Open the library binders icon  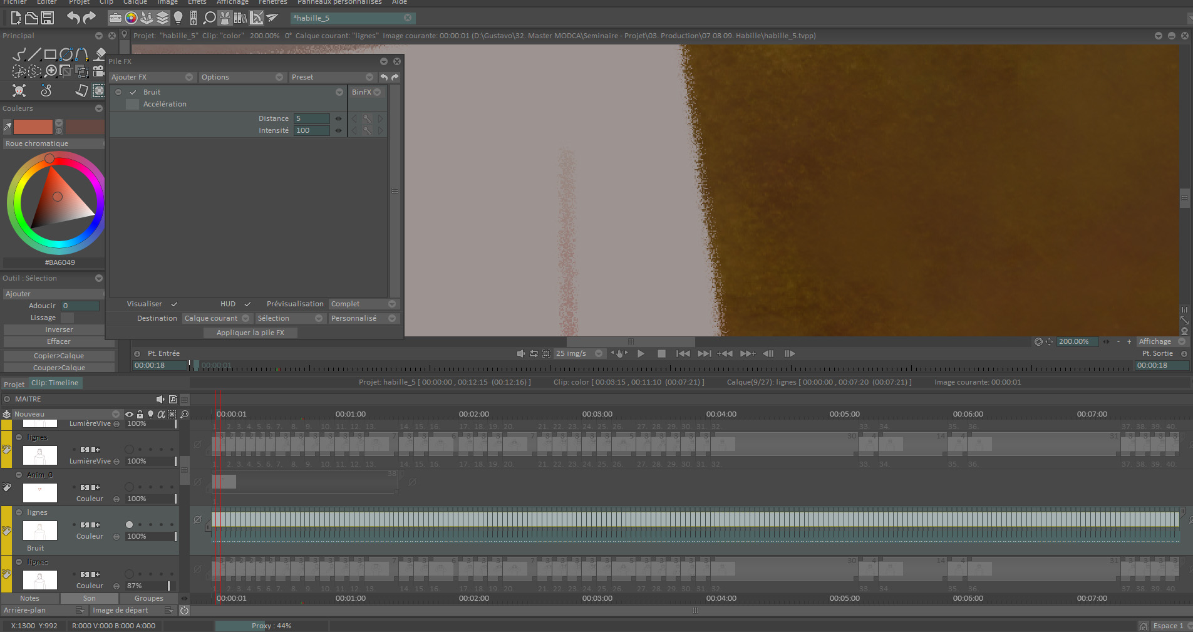tap(240, 18)
